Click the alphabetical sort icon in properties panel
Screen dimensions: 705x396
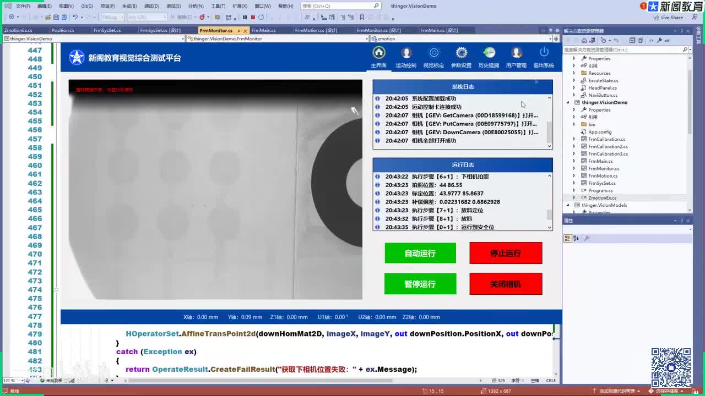576,238
